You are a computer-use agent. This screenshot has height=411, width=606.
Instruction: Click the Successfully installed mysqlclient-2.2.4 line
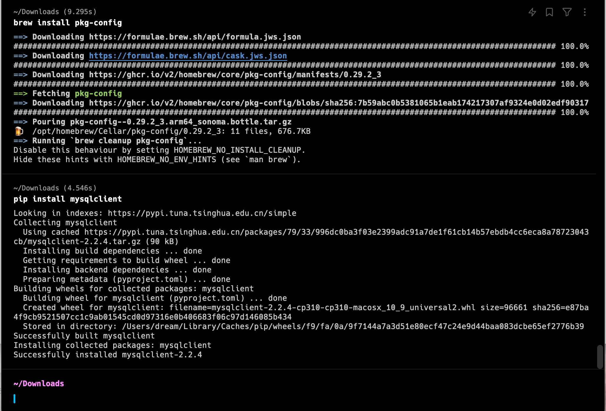tap(108, 355)
